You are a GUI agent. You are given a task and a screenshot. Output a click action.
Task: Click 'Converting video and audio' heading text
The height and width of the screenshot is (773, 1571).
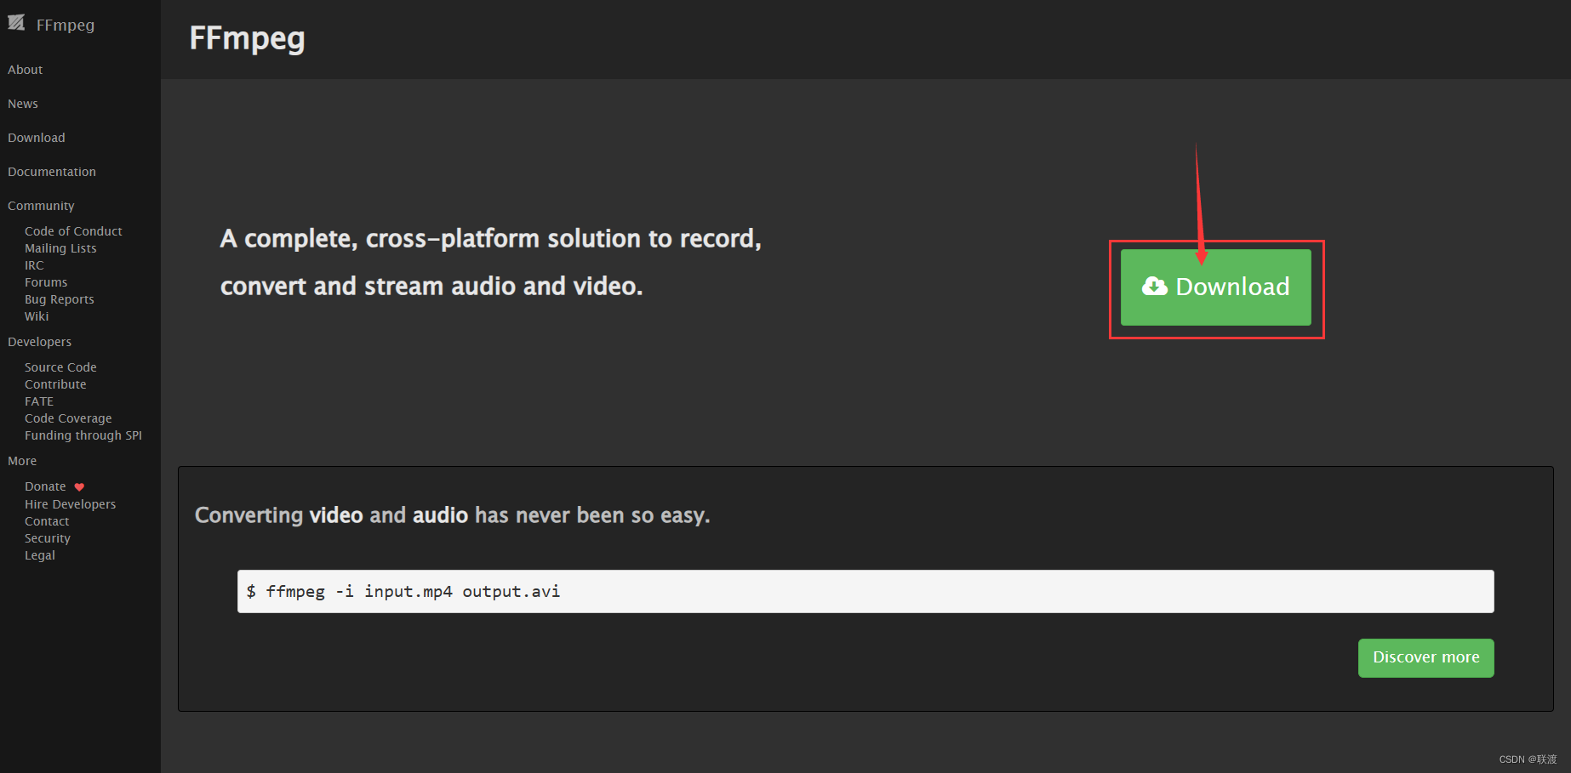click(x=452, y=515)
